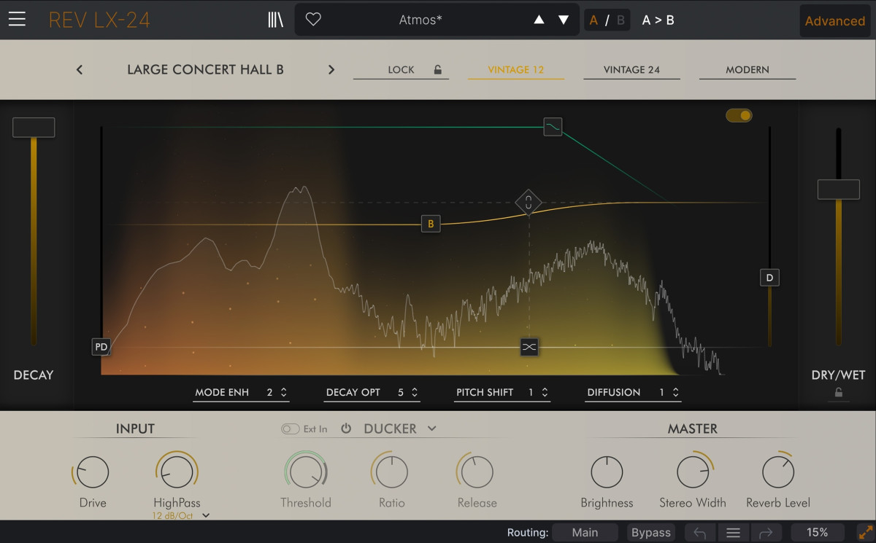Toggle the LOCK option
This screenshot has height=543, width=876.
[401, 70]
